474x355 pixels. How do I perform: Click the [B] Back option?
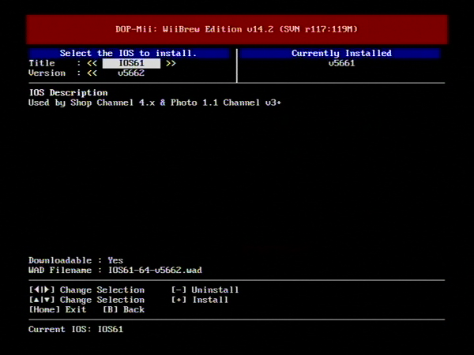(x=124, y=310)
